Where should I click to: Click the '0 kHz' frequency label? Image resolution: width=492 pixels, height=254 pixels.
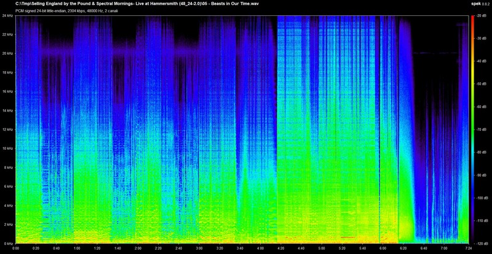coord(8,244)
